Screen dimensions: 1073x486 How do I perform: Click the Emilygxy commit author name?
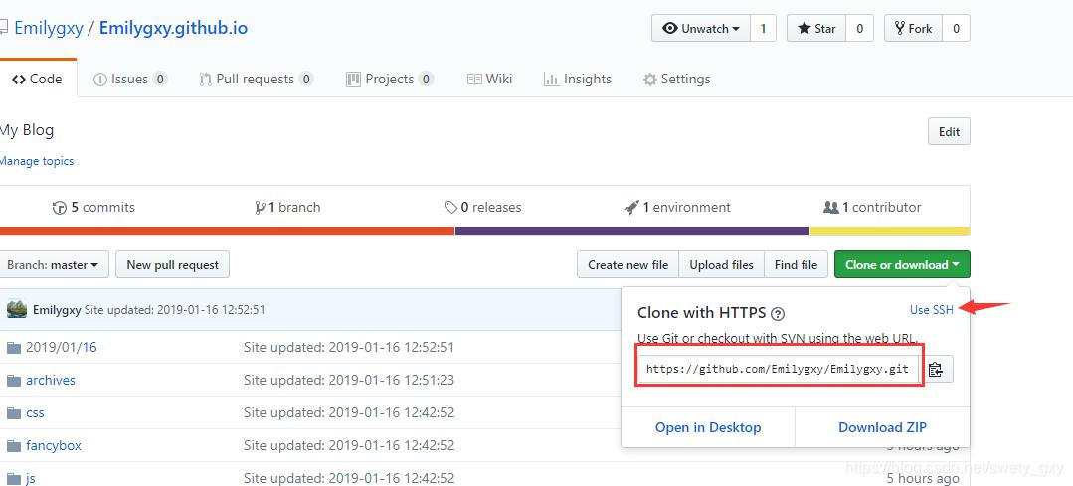pyautogui.click(x=57, y=310)
